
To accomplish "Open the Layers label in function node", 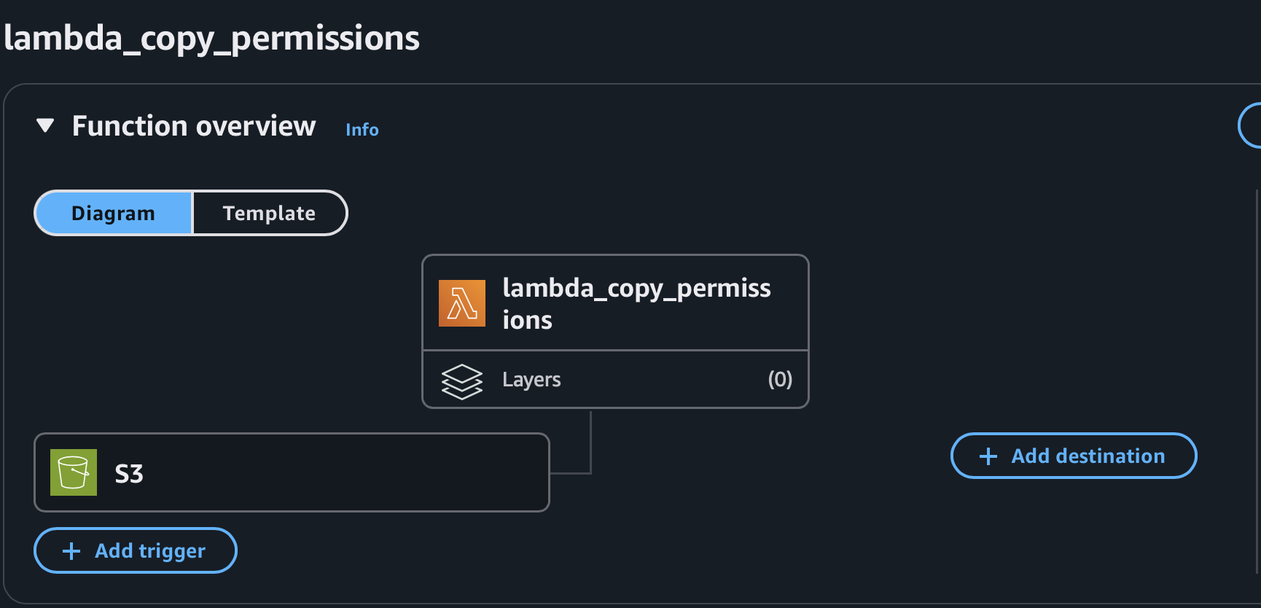I will [x=531, y=380].
